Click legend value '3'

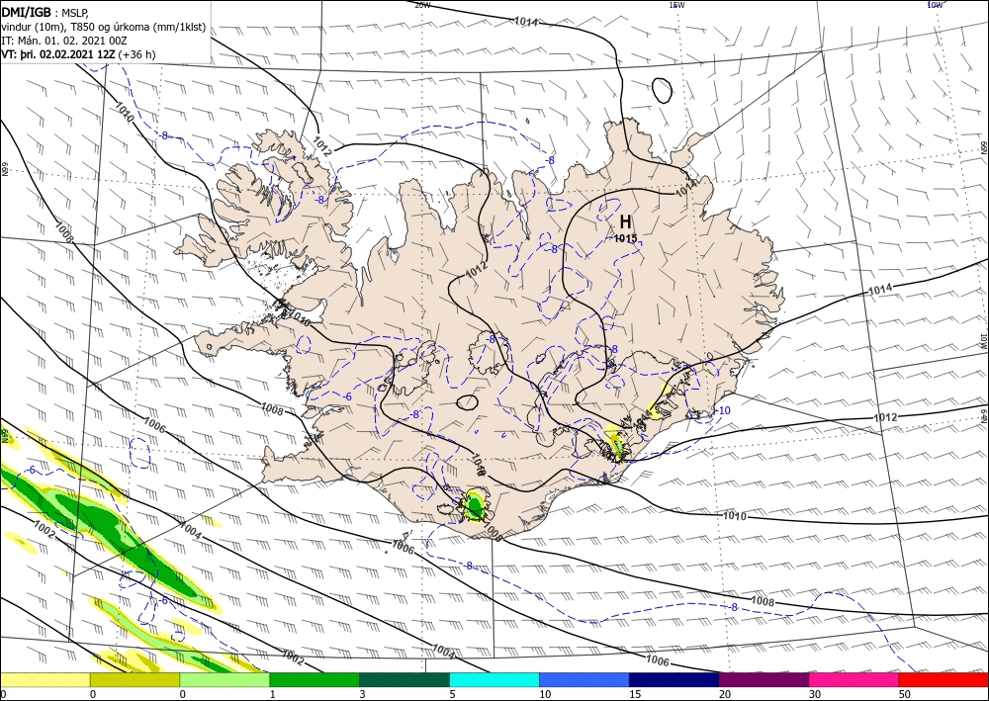[362, 694]
